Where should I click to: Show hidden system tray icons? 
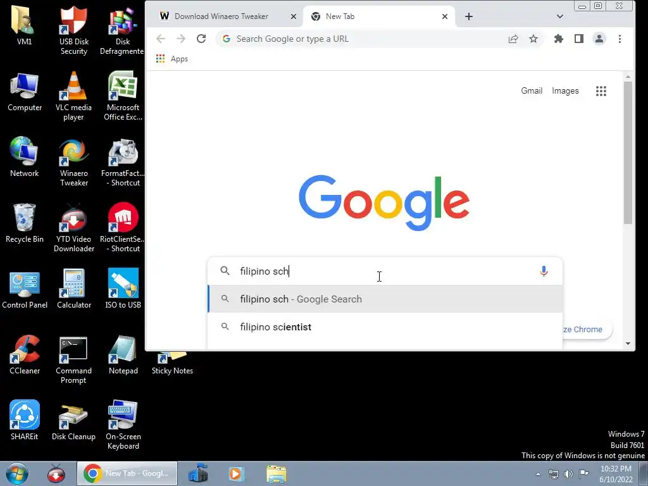538,474
